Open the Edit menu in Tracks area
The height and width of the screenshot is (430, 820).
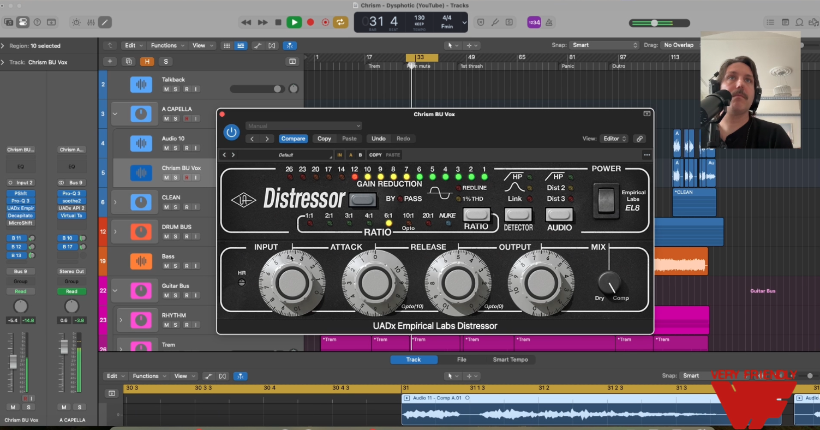coord(133,45)
